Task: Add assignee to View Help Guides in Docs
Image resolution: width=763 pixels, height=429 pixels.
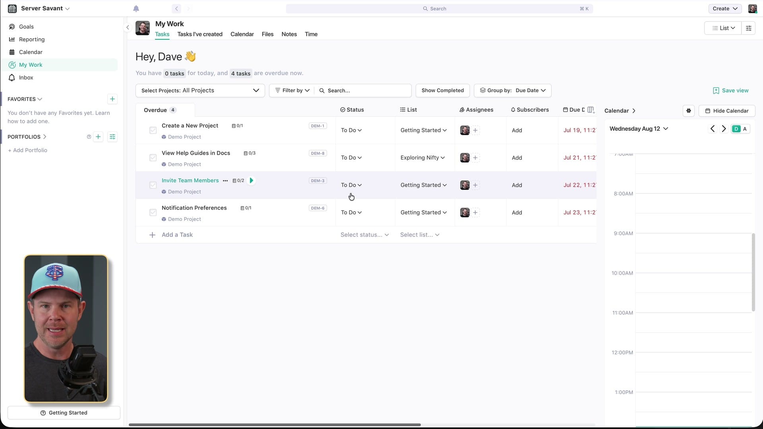Action: point(475,158)
